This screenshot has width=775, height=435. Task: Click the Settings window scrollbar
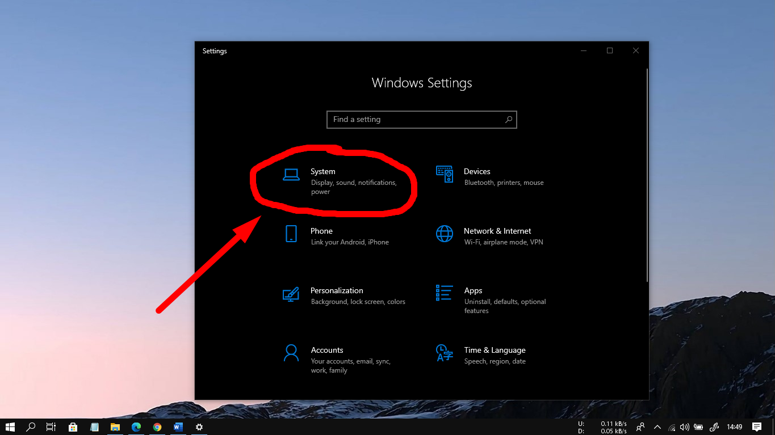(x=647, y=175)
